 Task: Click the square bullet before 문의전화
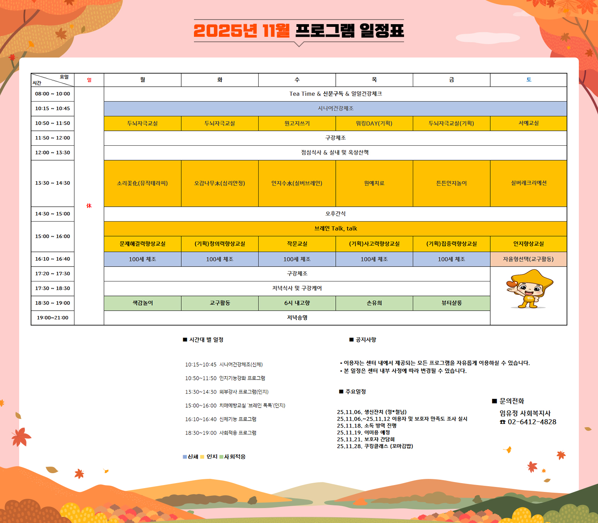click(x=494, y=401)
